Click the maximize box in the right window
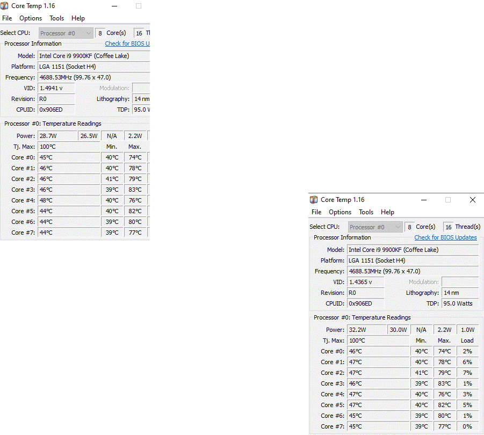This screenshot has width=484, height=435. pyautogui.click(x=448, y=200)
